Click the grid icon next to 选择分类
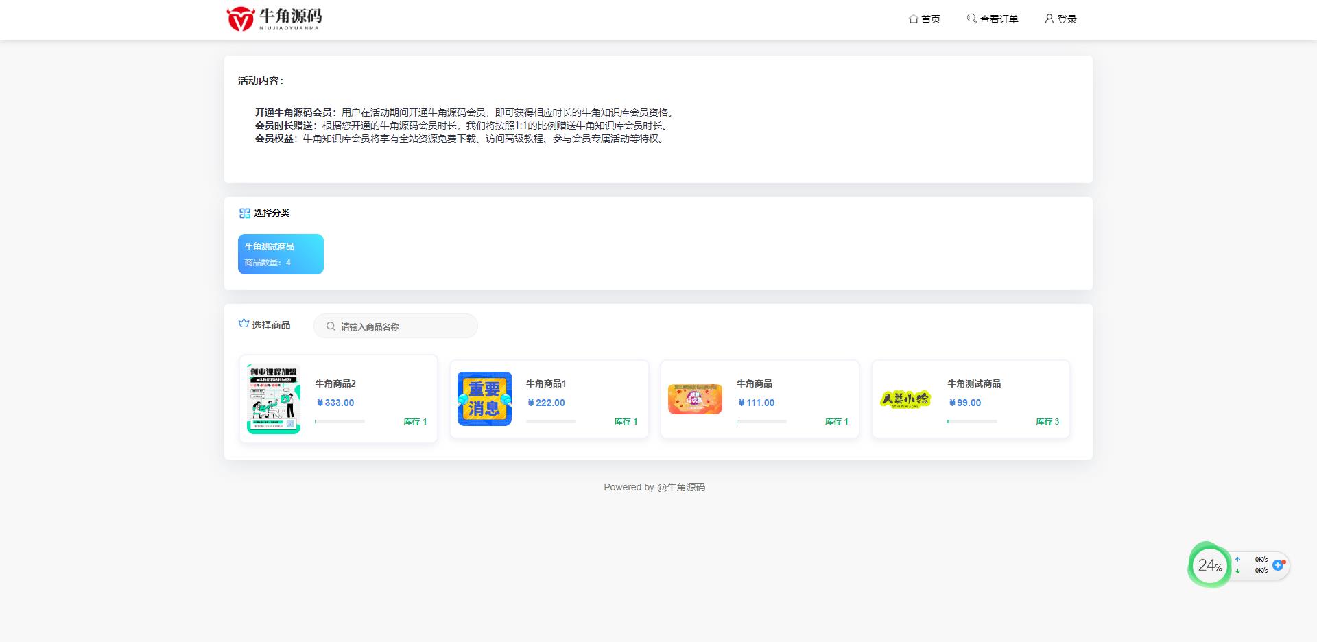1317x642 pixels. (x=244, y=213)
